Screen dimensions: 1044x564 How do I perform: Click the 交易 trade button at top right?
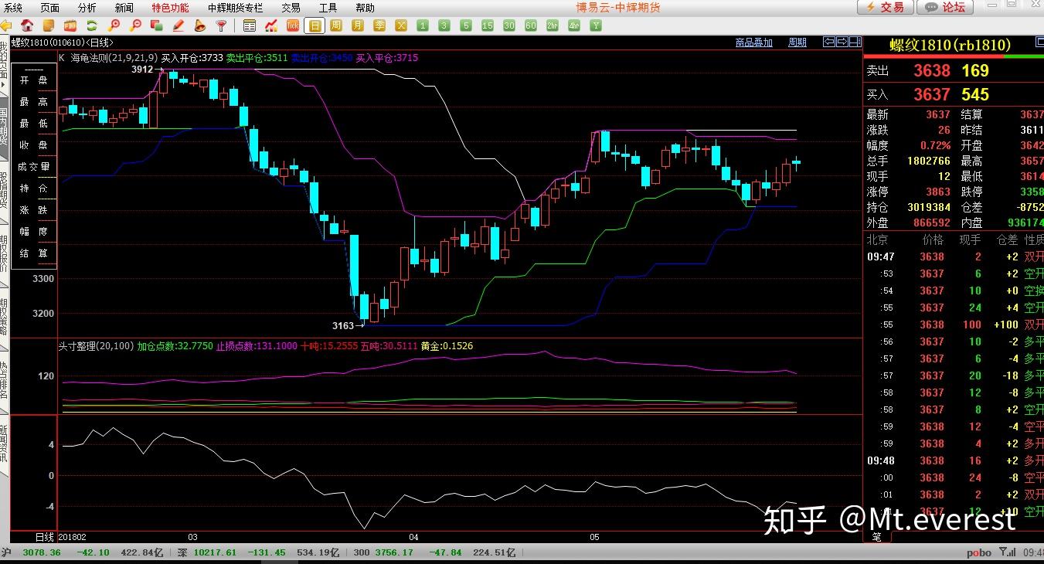tap(885, 8)
